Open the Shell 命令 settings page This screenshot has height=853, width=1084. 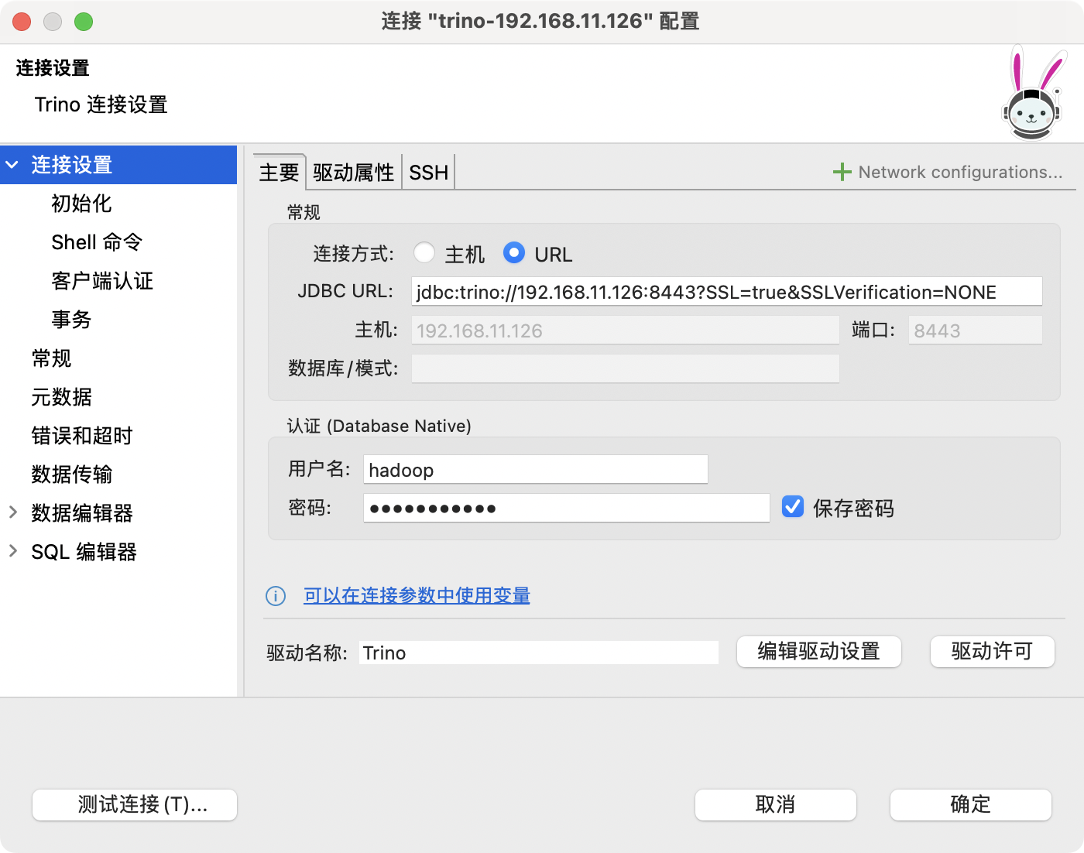point(97,242)
